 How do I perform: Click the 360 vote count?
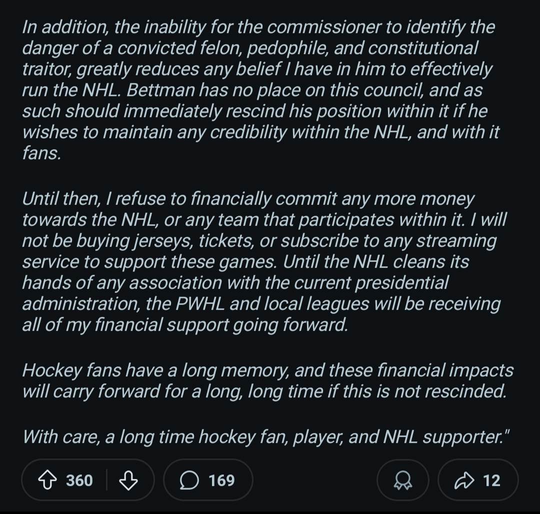tap(79, 480)
